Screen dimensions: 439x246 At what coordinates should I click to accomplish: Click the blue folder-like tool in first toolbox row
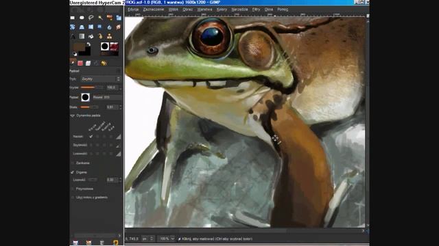[119, 18]
